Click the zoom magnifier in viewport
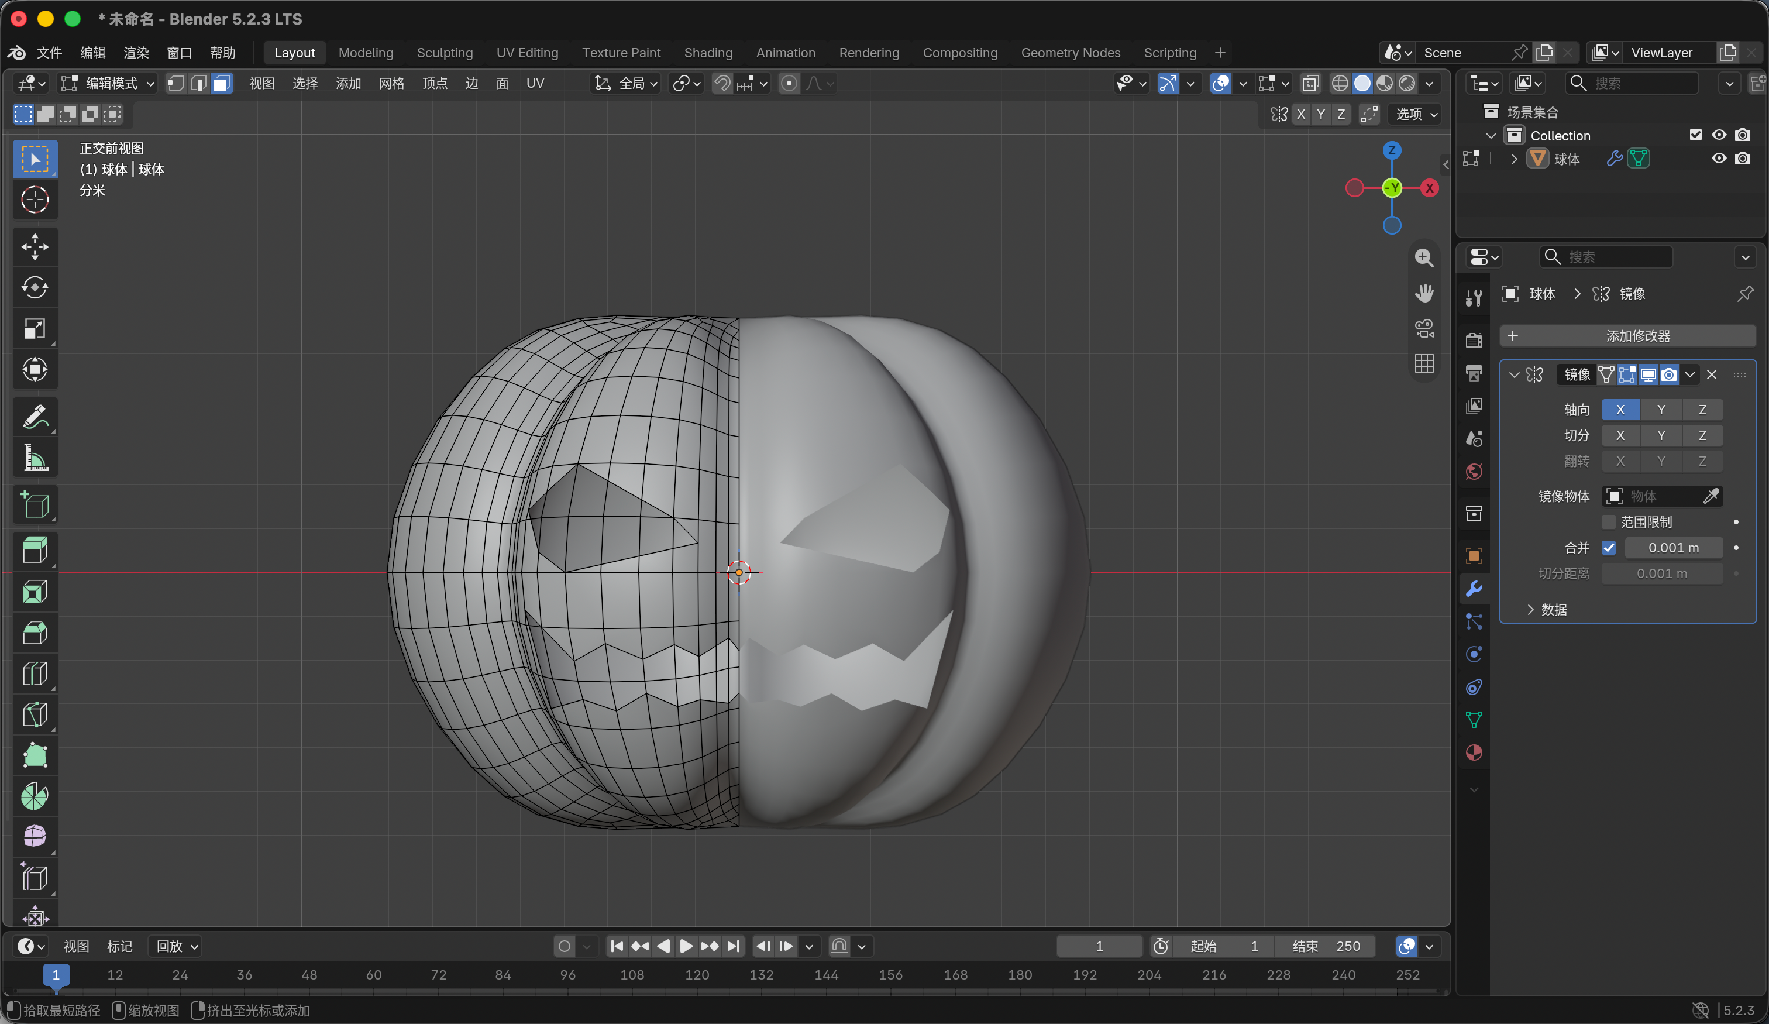 coord(1424,258)
